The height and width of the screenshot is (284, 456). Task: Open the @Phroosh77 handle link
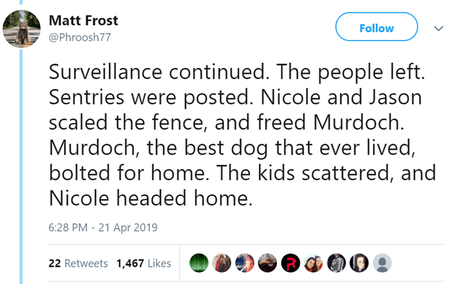point(80,38)
